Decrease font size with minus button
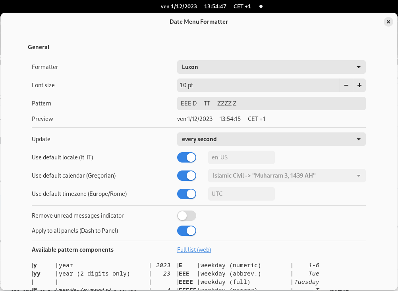The image size is (398, 291). [x=346, y=85]
